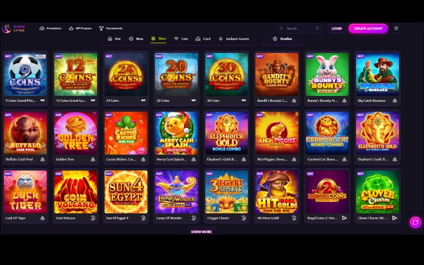Click the Login button

point(337,29)
